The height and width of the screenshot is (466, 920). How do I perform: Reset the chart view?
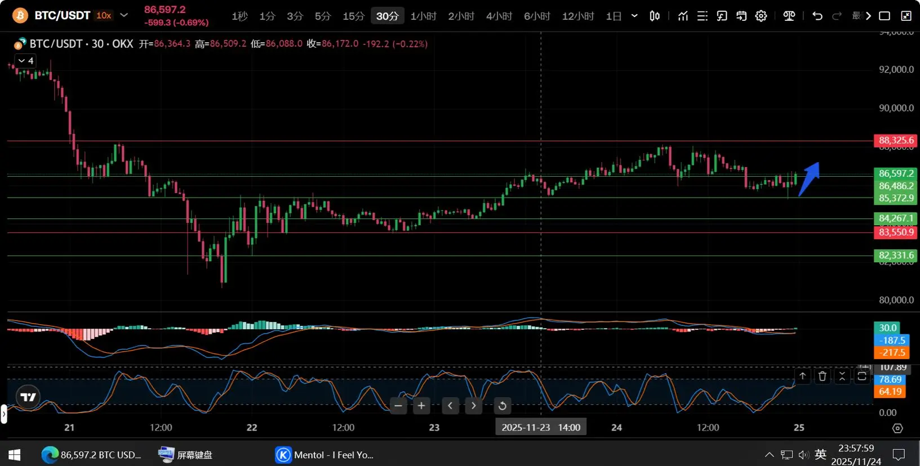[502, 405]
